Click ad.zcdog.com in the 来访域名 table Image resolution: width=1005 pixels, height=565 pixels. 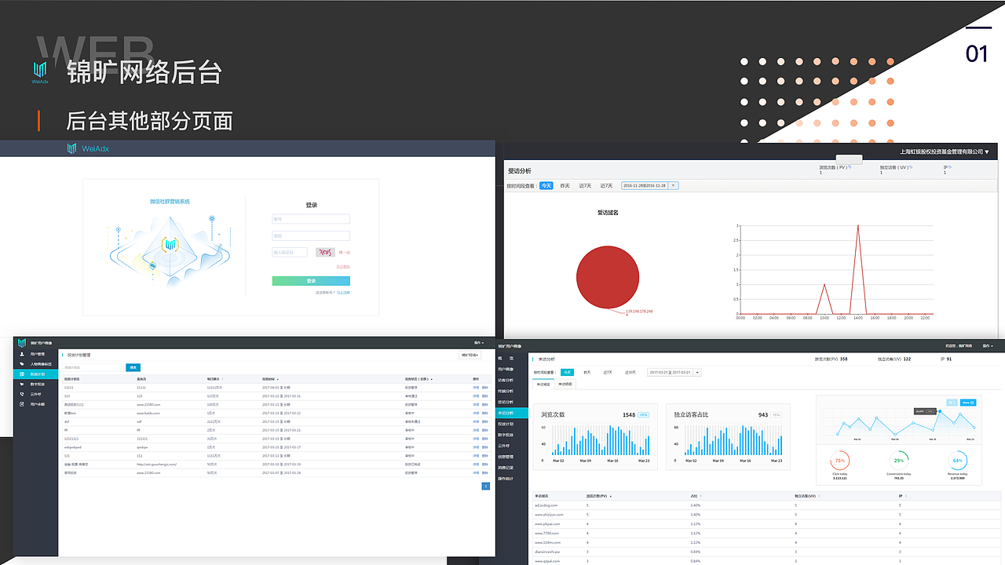(546, 505)
